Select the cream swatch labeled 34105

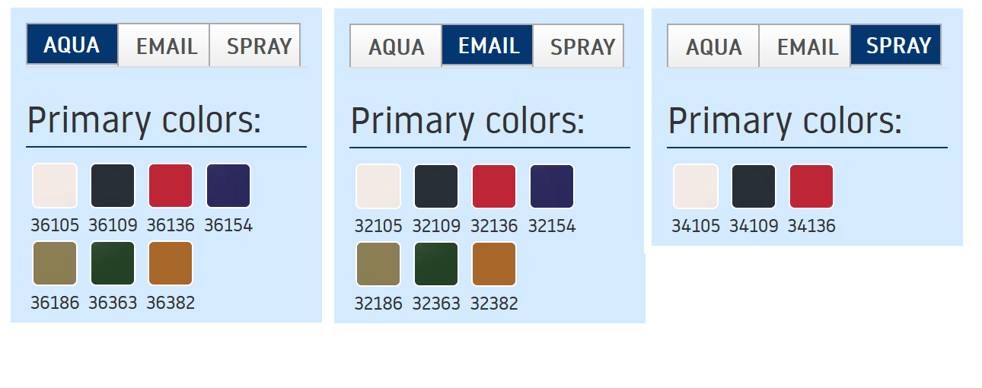point(696,186)
